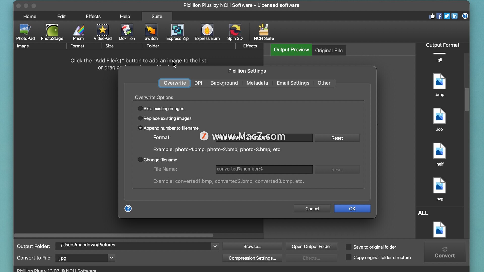This screenshot has width=484, height=272.
Task: Click the Format filename pattern field
Action: (264, 138)
